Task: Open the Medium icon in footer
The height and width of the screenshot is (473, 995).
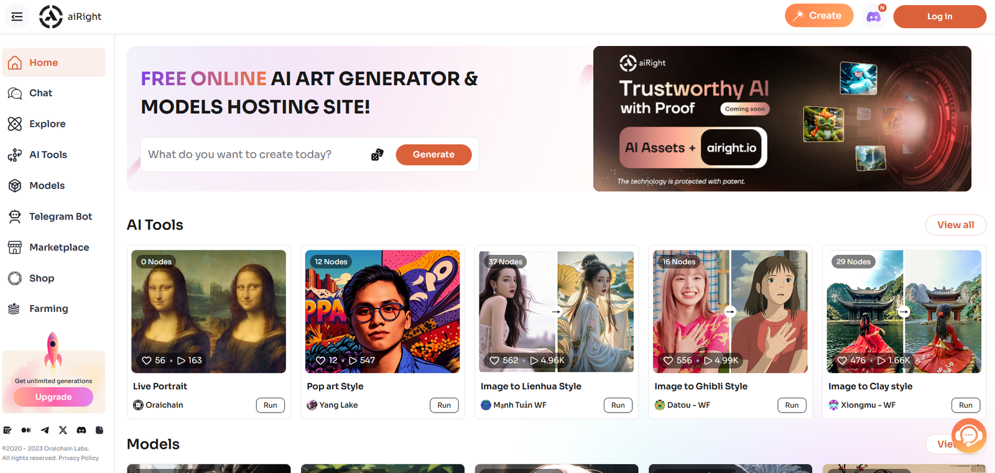Action: 26,430
